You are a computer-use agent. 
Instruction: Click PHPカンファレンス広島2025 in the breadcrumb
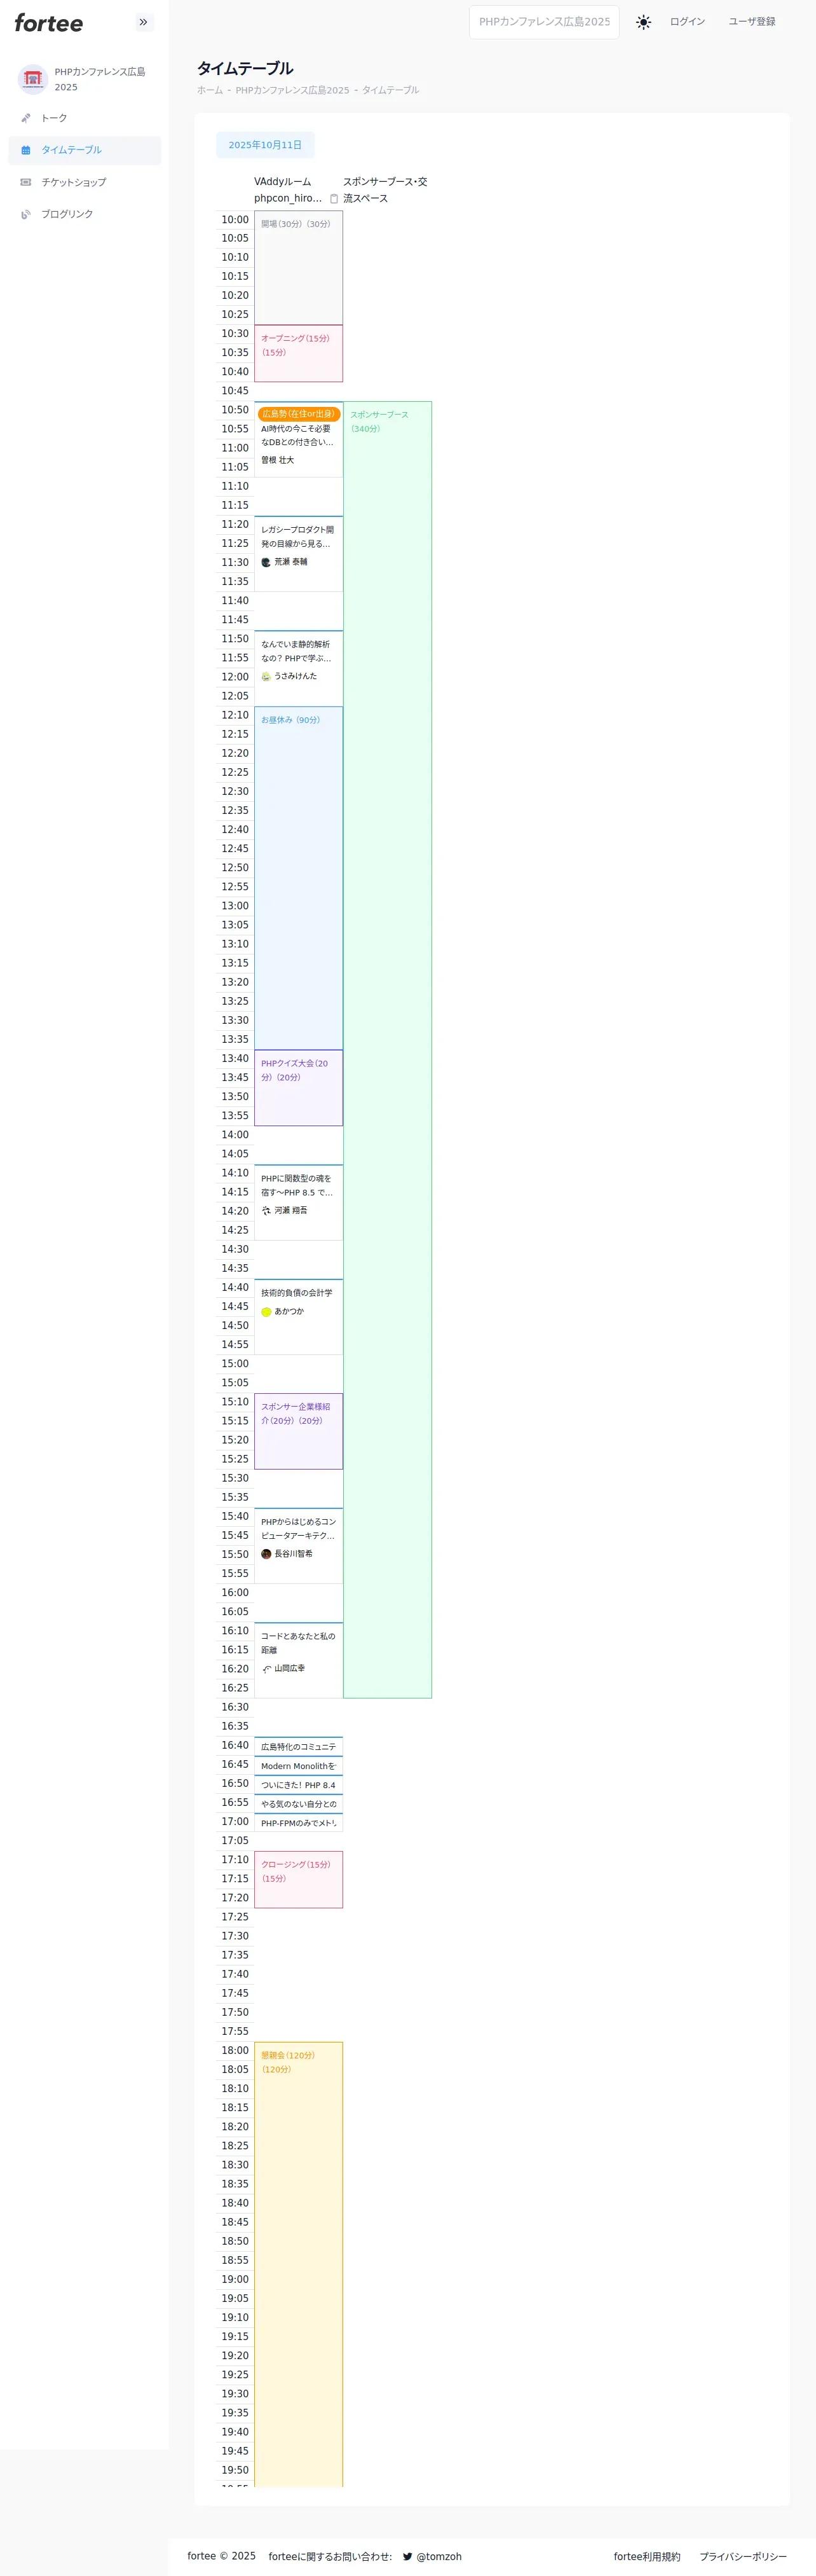point(292,90)
